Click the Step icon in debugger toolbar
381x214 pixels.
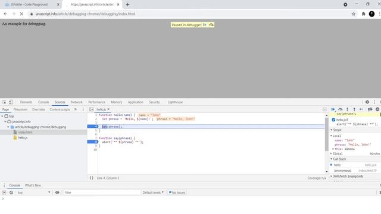pos(361,109)
